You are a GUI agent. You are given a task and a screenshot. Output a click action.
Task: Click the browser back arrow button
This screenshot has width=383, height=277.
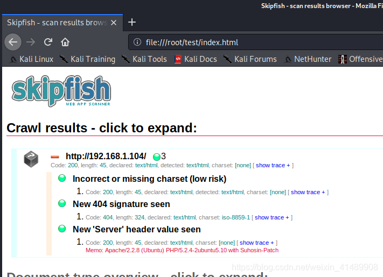(x=13, y=42)
